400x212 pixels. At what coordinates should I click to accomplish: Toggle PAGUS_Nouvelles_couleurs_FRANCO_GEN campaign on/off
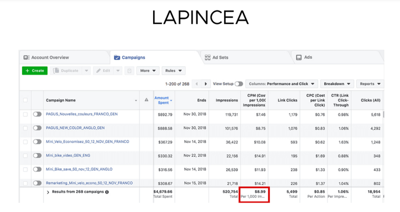37,114
